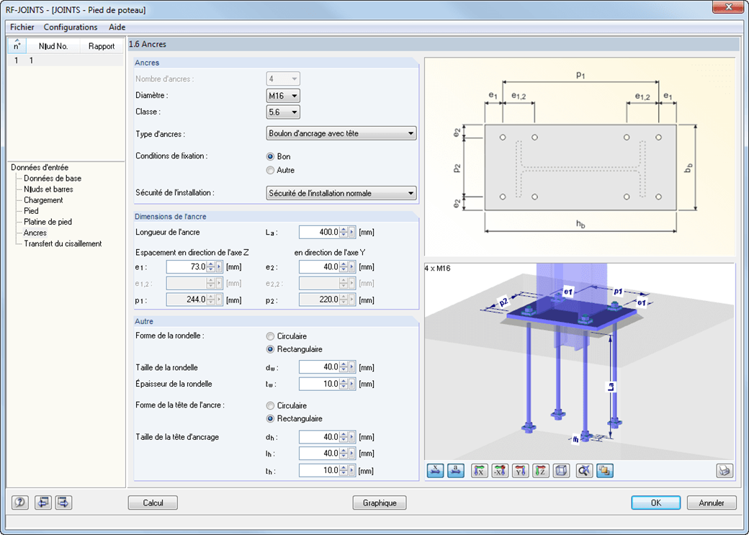Screen dimensions: 749x535
Task: Print the 3D graphic
Action: click(725, 470)
